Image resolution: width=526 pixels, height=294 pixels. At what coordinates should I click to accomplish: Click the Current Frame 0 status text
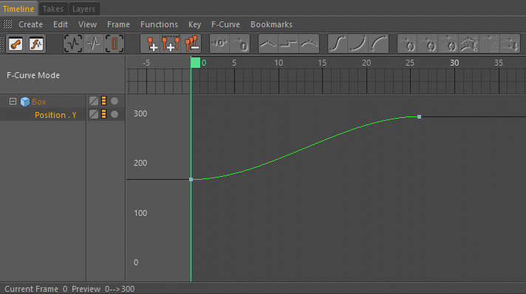coord(36,289)
